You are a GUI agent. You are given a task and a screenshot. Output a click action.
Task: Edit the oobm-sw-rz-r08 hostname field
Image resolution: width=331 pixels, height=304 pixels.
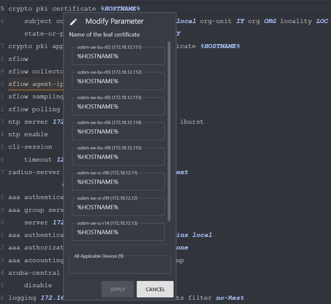point(118,182)
